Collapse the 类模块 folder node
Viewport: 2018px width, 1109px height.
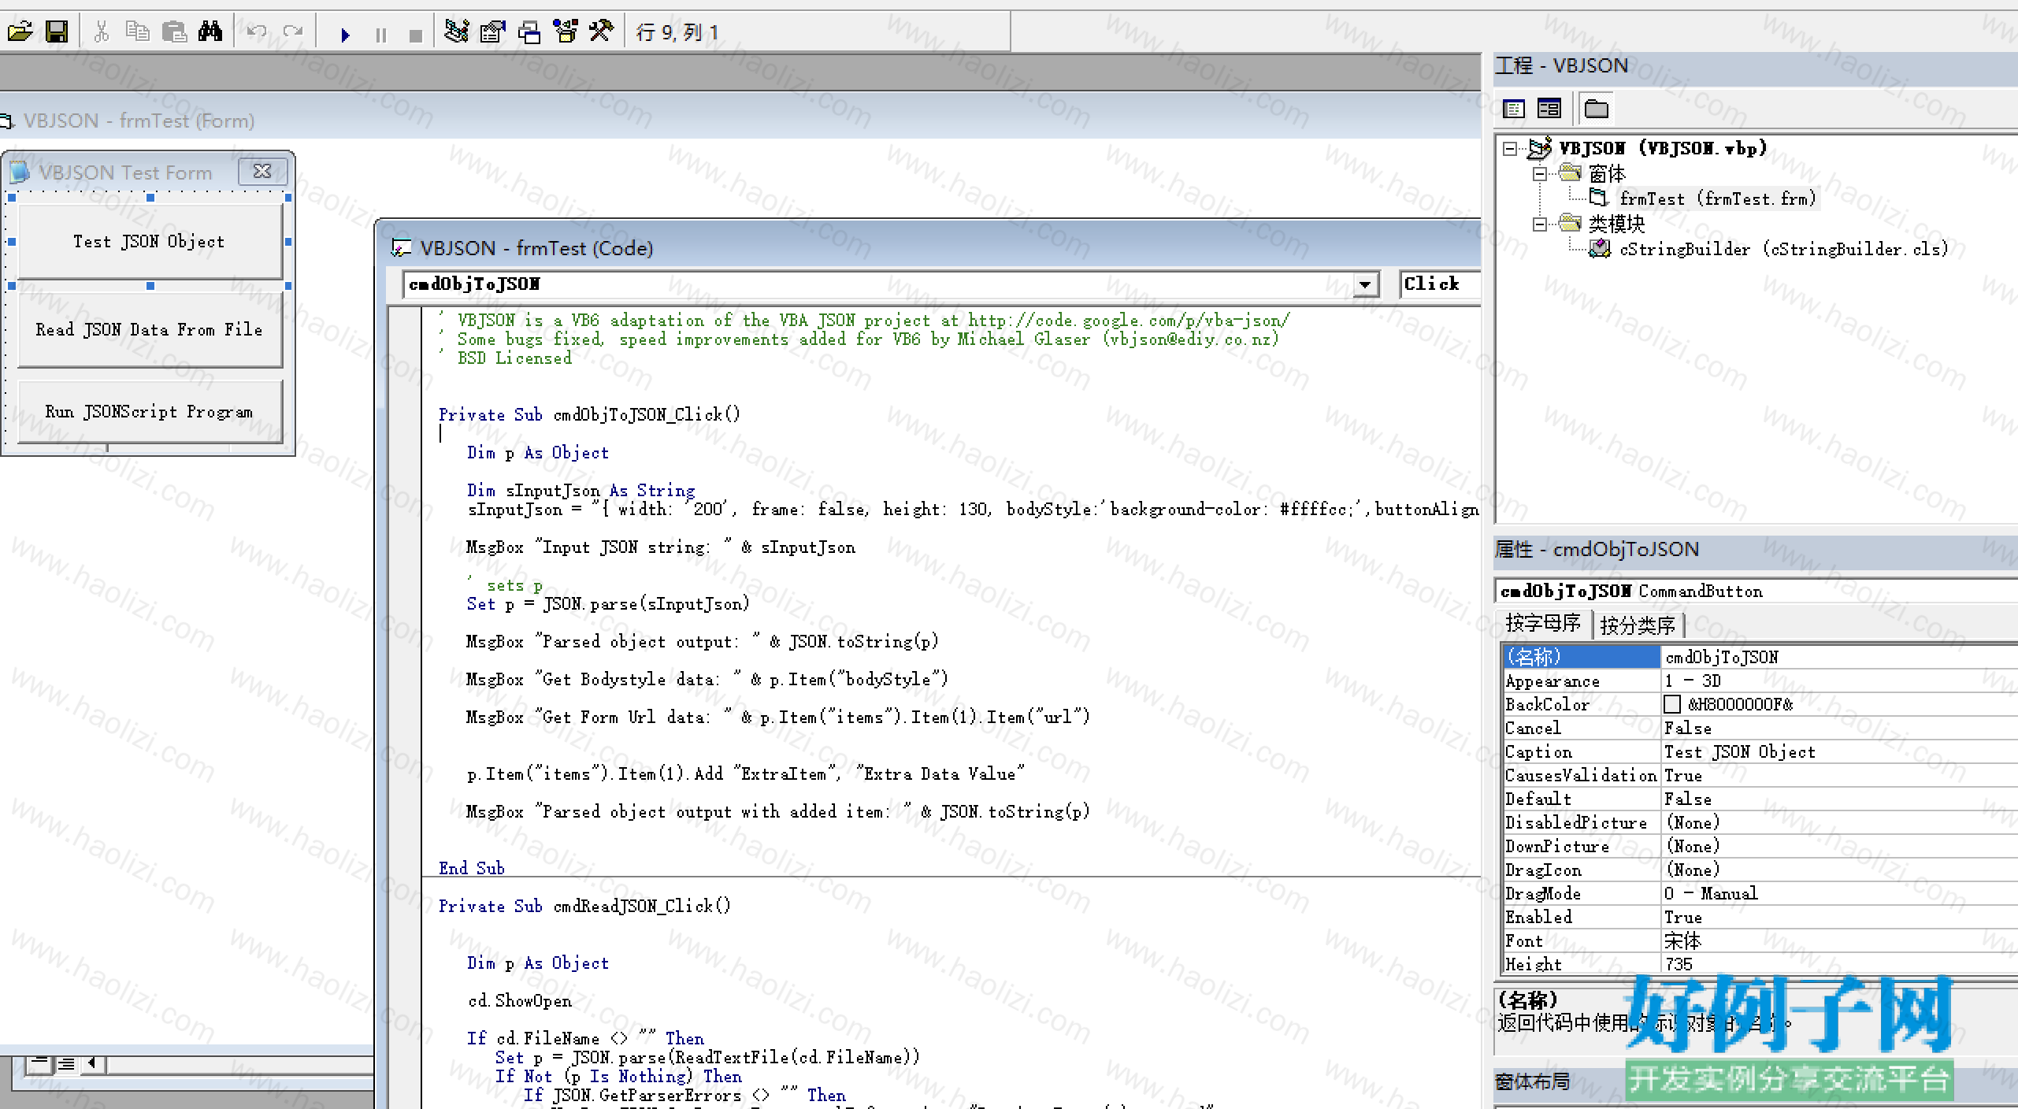pyautogui.click(x=1540, y=224)
